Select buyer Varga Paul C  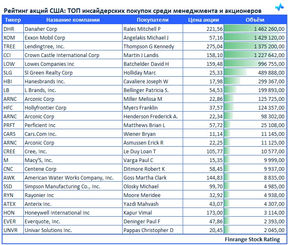pyautogui.click(x=153, y=160)
